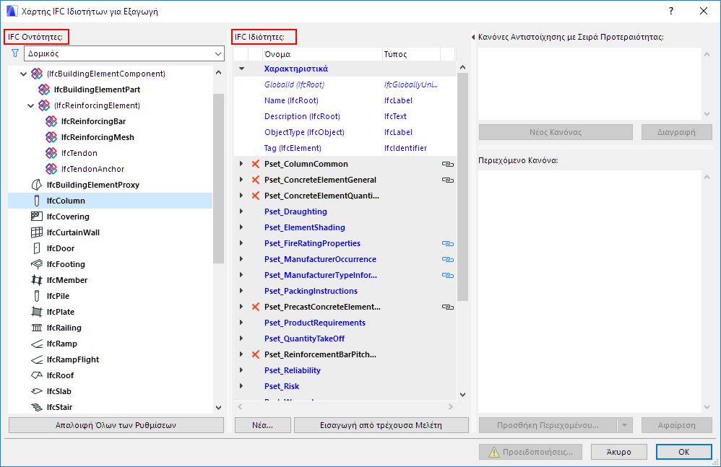Click the Αφαίρεση button
Viewport: 721px width, 467px height.
[x=676, y=425]
